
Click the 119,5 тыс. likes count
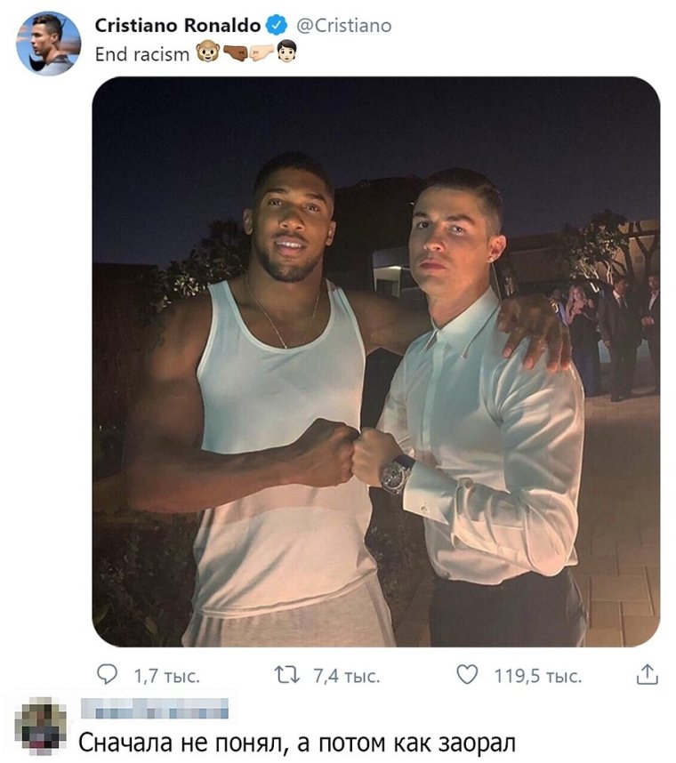click(538, 677)
